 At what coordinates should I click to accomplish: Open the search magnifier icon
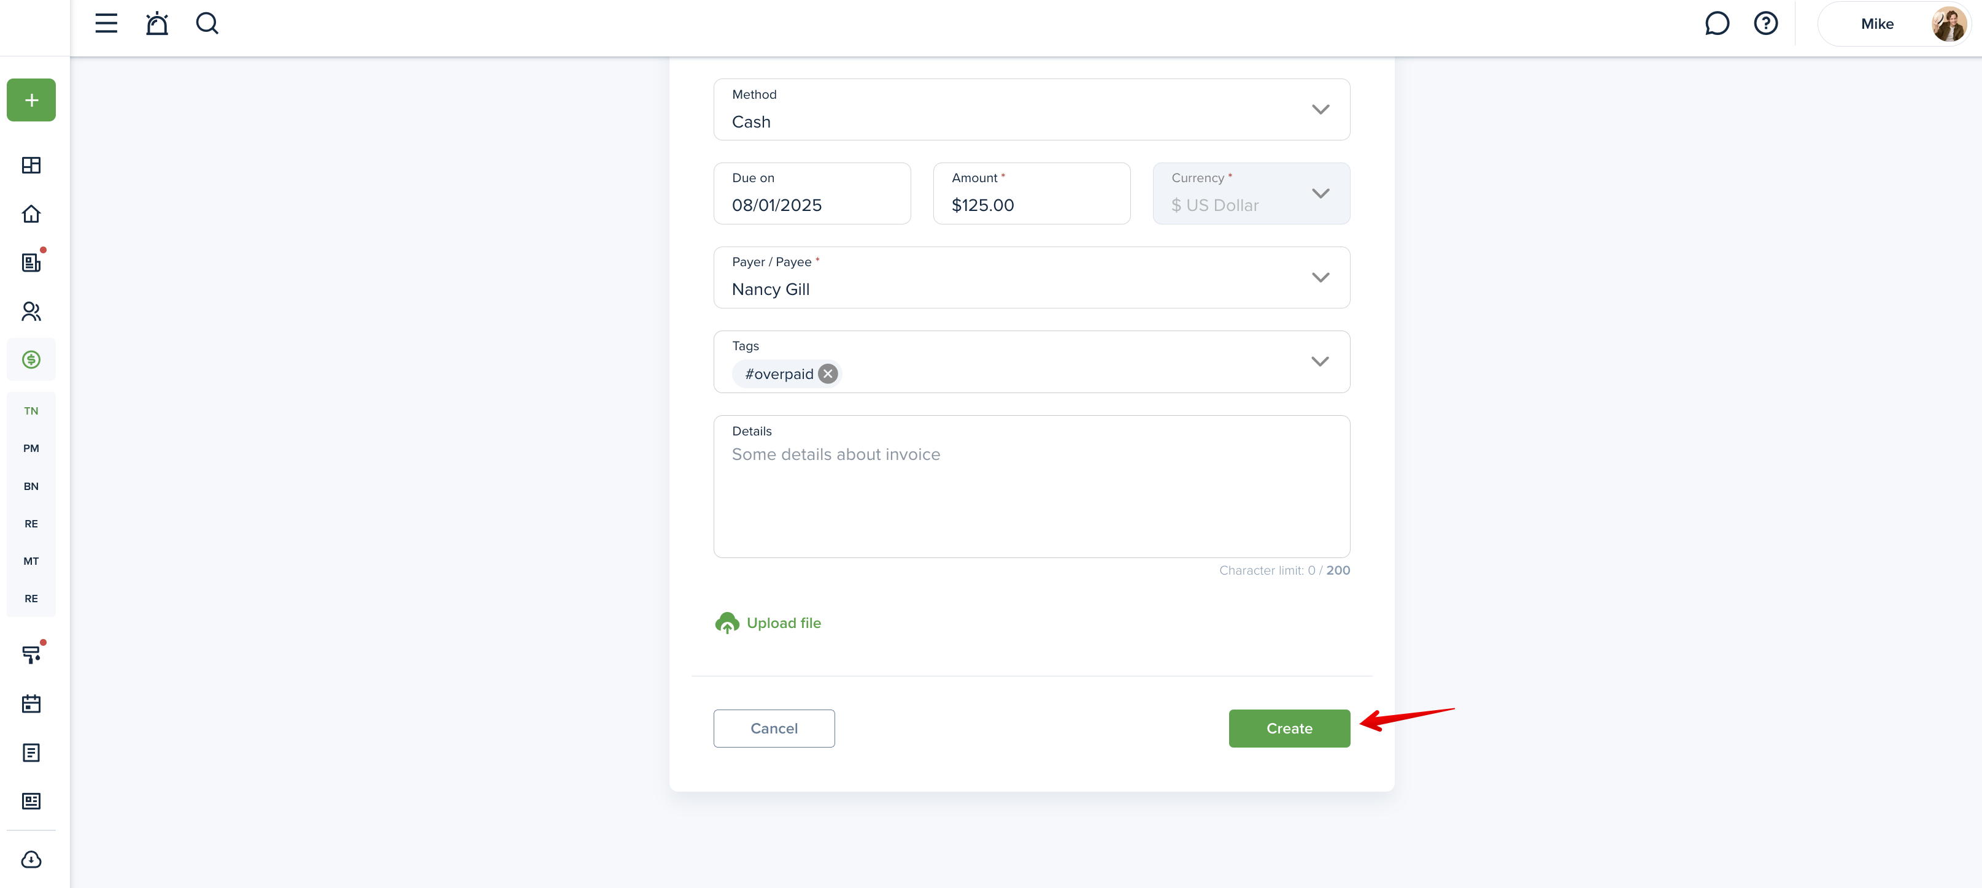207,24
